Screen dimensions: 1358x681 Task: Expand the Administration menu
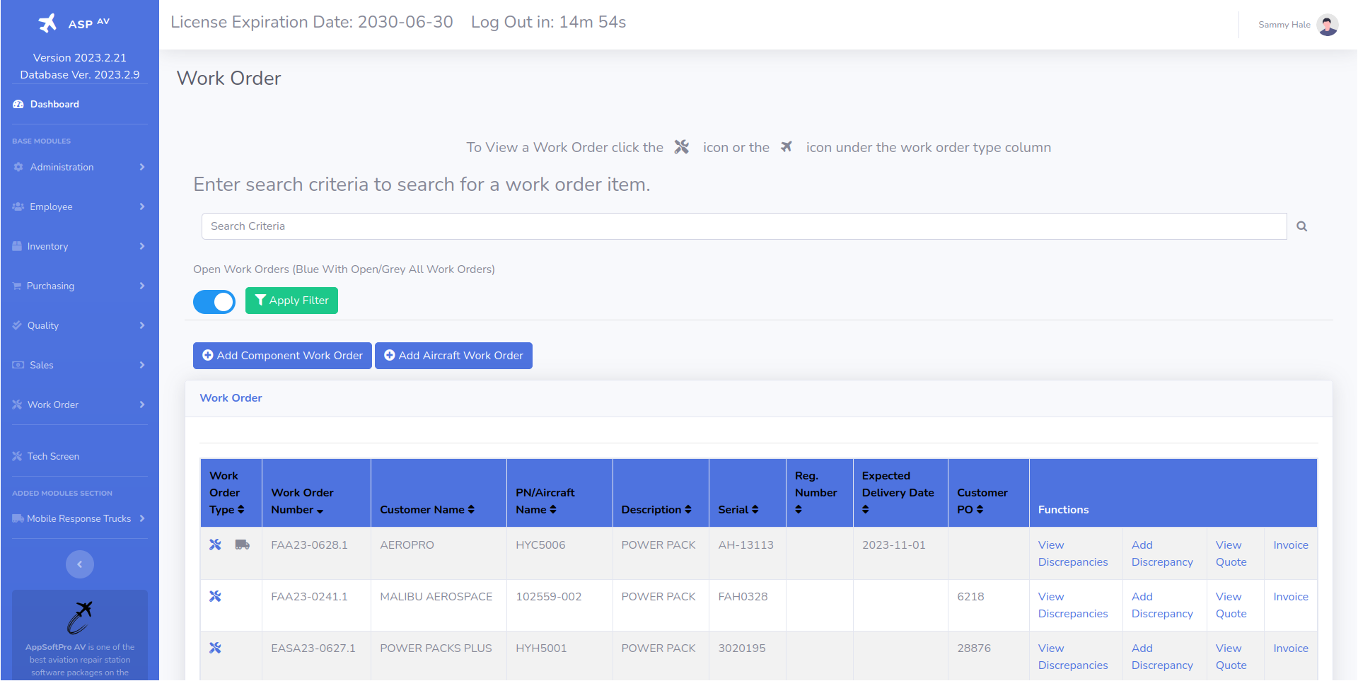(x=79, y=167)
